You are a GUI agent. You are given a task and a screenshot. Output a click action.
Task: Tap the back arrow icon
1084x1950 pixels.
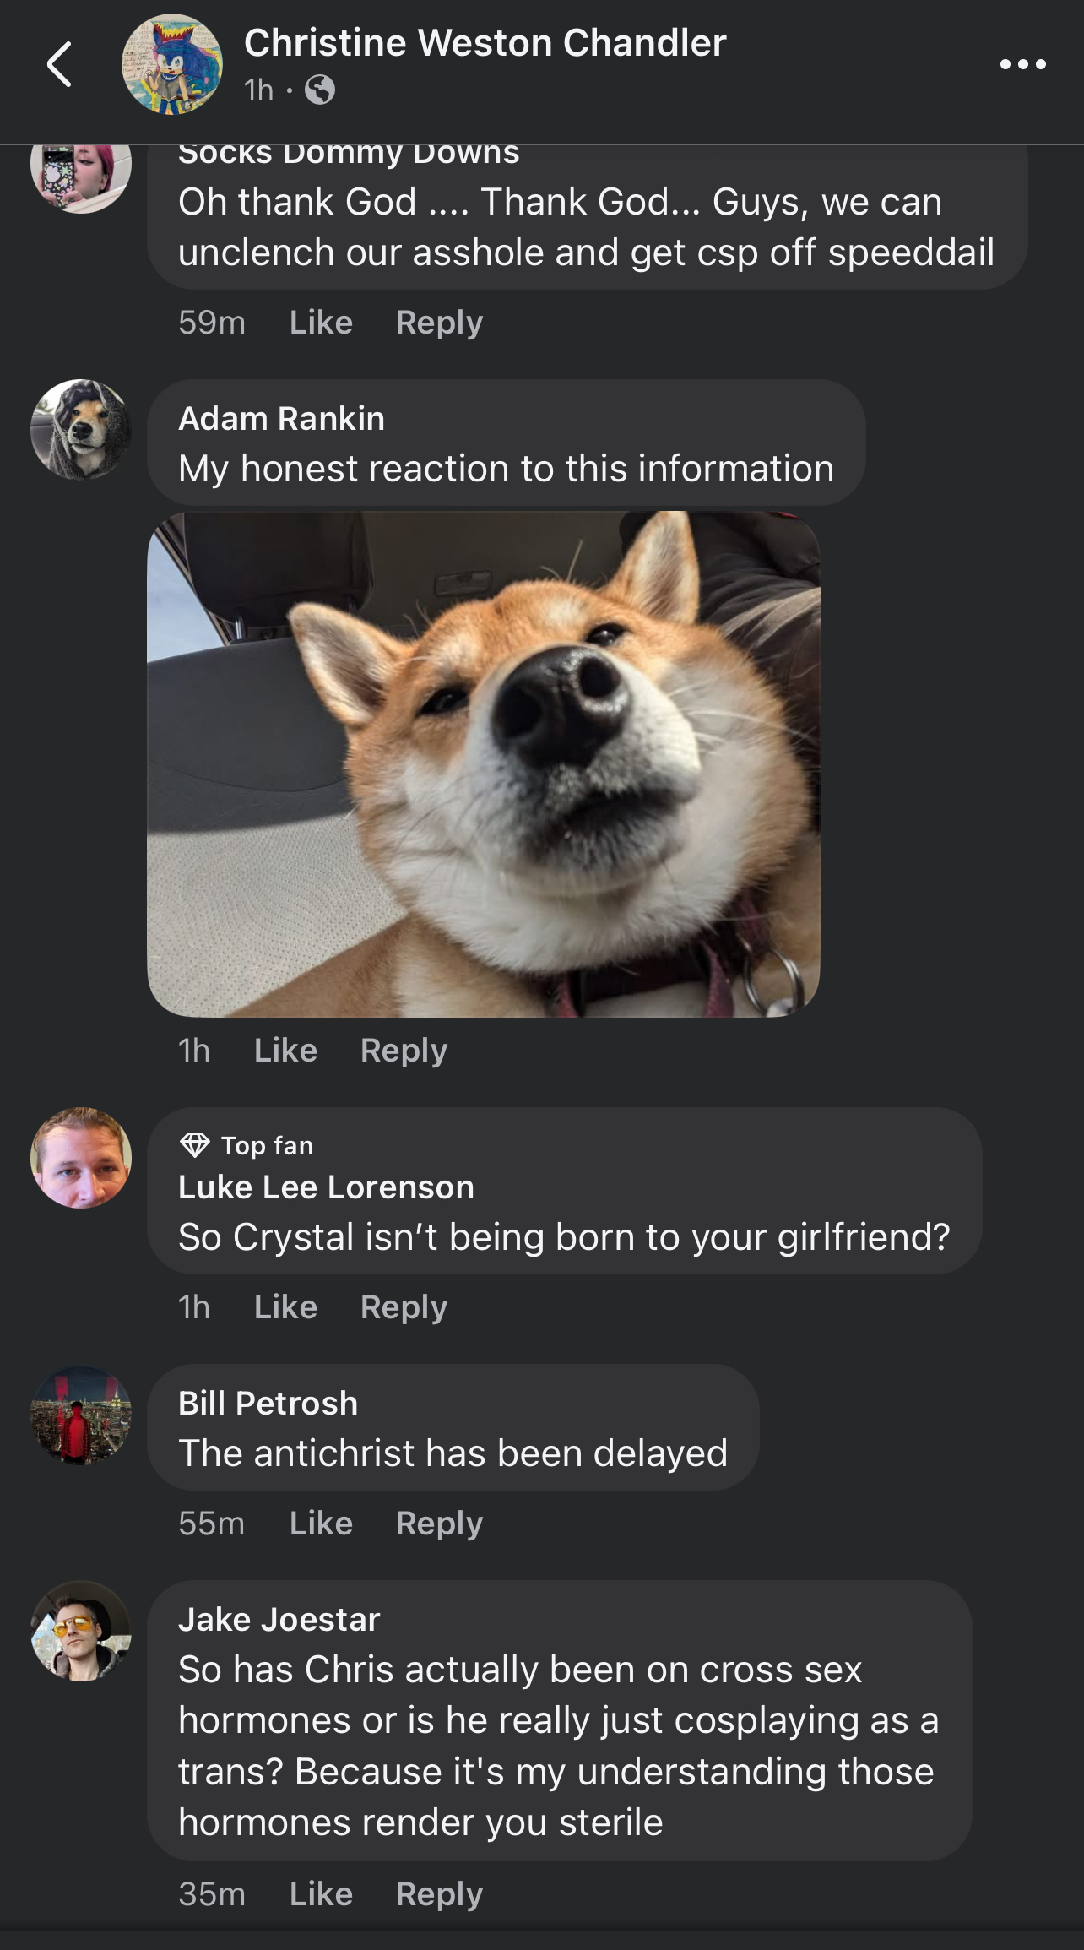click(59, 64)
